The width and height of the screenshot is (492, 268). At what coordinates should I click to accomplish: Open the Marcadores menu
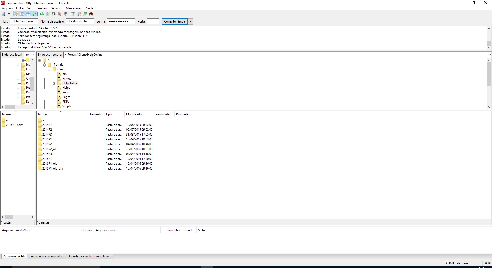click(74, 8)
